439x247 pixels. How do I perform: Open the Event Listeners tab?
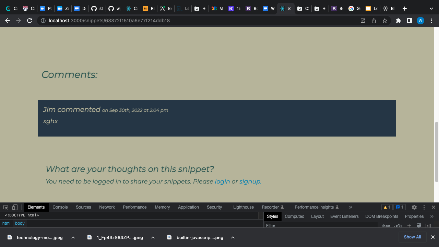coord(344,216)
